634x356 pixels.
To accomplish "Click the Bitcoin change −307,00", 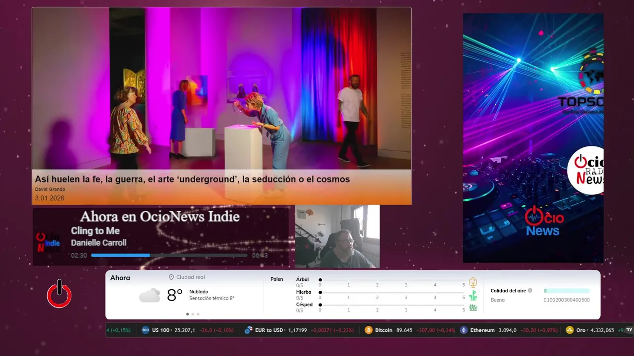I will pos(426,330).
